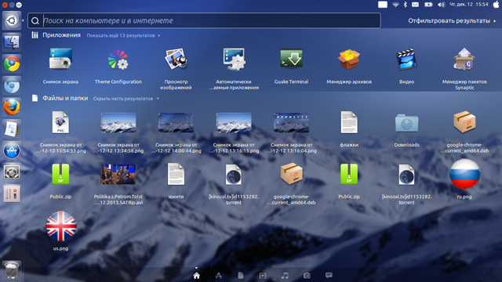Open the keyboard layout indicator
The height and width of the screenshot is (282, 502).
[x=383, y=5]
